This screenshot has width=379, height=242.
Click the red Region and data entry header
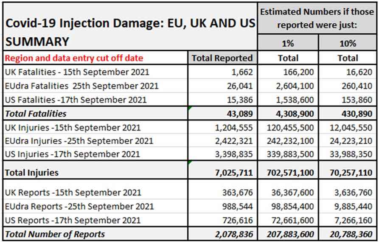74,58
